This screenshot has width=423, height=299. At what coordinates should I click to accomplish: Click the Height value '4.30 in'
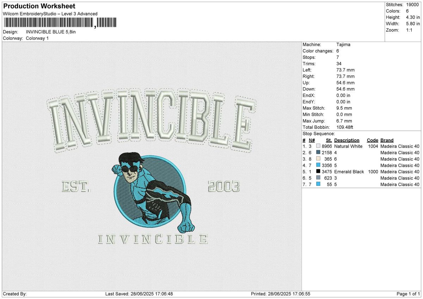(412, 17)
